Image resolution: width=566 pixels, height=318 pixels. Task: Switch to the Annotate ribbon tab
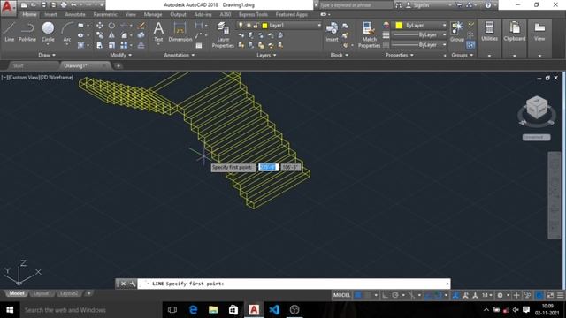[x=74, y=14]
